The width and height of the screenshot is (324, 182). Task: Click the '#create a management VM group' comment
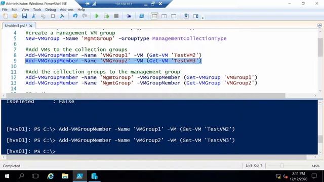click(70, 33)
